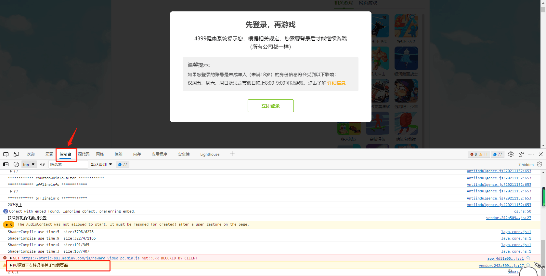546x276 pixels.
Task: Toggle the live expression eye icon
Action: pos(43,164)
